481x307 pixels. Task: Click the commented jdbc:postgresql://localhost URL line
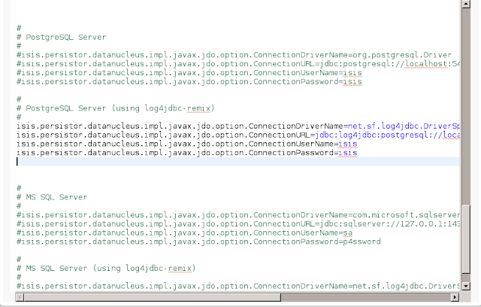[238, 64]
